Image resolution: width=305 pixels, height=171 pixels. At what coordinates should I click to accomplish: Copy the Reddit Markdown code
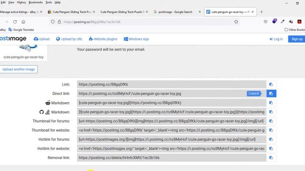[x=271, y=103]
